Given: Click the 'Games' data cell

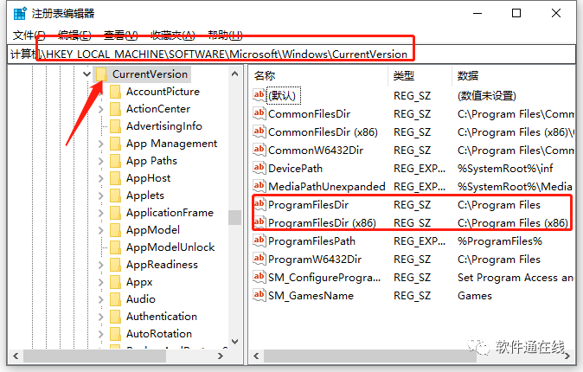Looking at the screenshot, I should coord(474,296).
